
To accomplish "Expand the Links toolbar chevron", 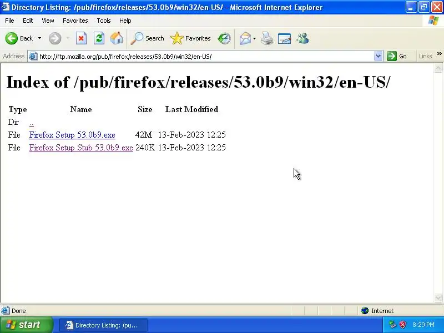I will pyautogui.click(x=439, y=53).
